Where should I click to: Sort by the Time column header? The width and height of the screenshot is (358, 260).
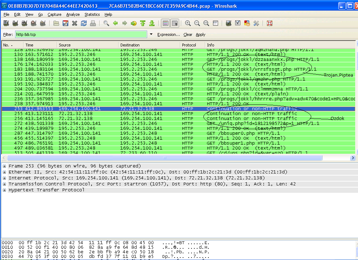40,45
